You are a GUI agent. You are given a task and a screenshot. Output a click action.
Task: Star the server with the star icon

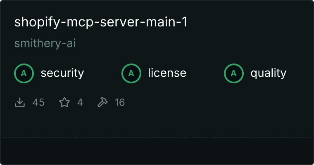click(x=64, y=102)
